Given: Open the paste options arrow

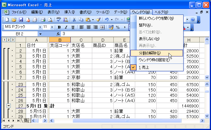Looking at the screenshot, I should pos(93,20).
